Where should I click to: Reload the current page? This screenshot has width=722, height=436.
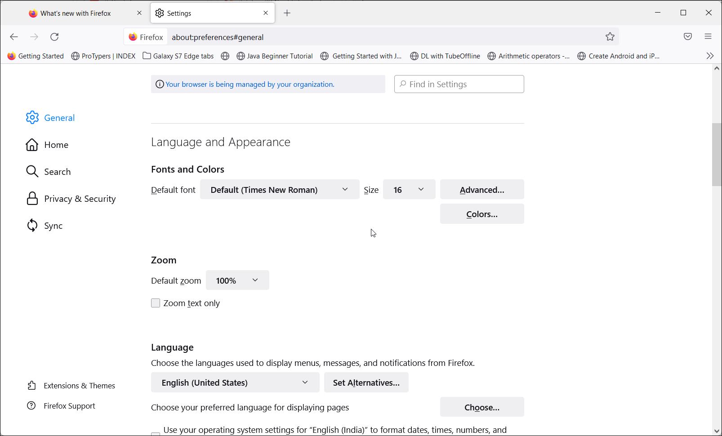pyautogui.click(x=54, y=37)
